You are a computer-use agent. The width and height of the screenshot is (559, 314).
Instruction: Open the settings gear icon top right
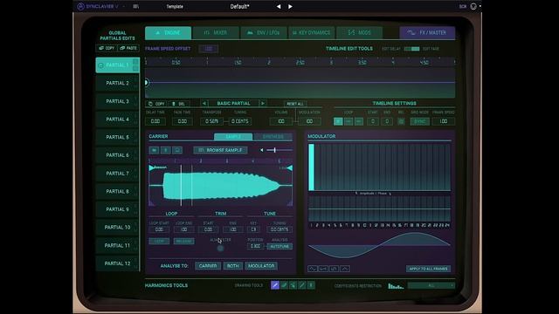pos(473,6)
